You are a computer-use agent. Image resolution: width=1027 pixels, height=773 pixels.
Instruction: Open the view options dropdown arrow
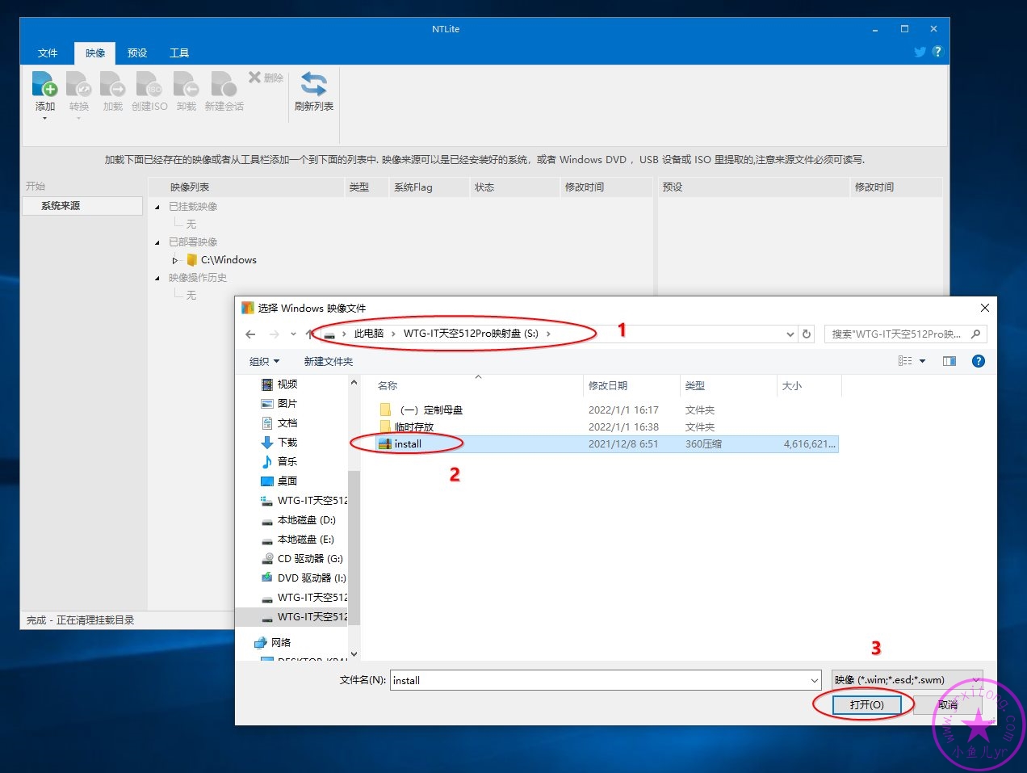click(x=922, y=361)
